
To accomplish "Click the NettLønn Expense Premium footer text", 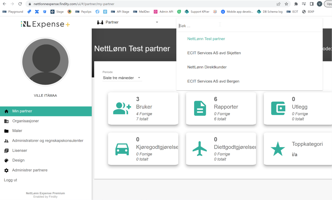I will click(x=45, y=193).
